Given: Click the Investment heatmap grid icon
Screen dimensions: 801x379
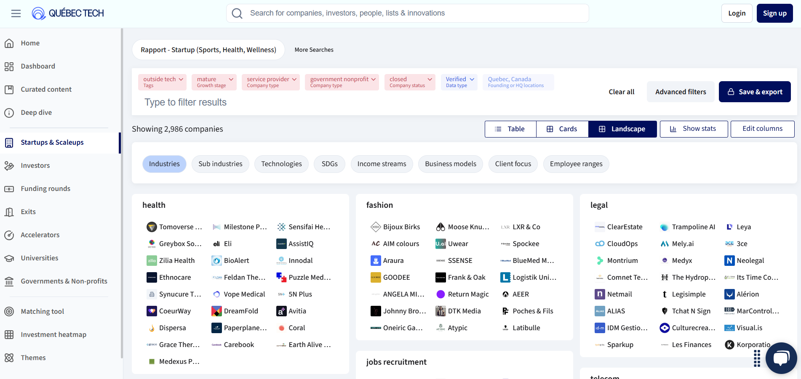Looking at the screenshot, I should point(9,334).
